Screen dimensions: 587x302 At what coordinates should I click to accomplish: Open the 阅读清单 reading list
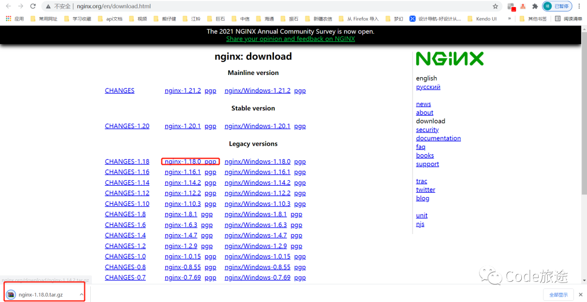click(569, 18)
